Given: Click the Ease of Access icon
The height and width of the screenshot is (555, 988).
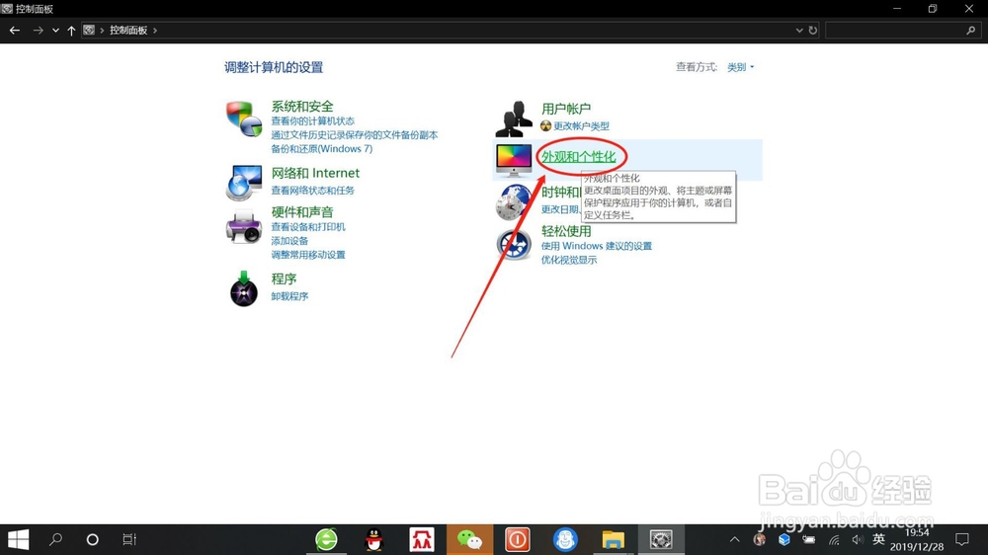Looking at the screenshot, I should pos(514,245).
